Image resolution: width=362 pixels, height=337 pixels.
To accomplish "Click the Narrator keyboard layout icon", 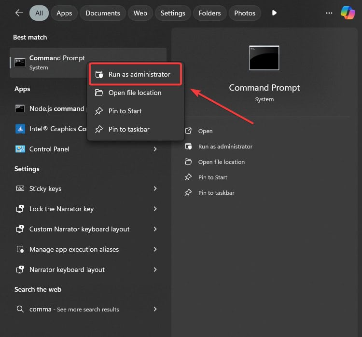I will click(20, 270).
